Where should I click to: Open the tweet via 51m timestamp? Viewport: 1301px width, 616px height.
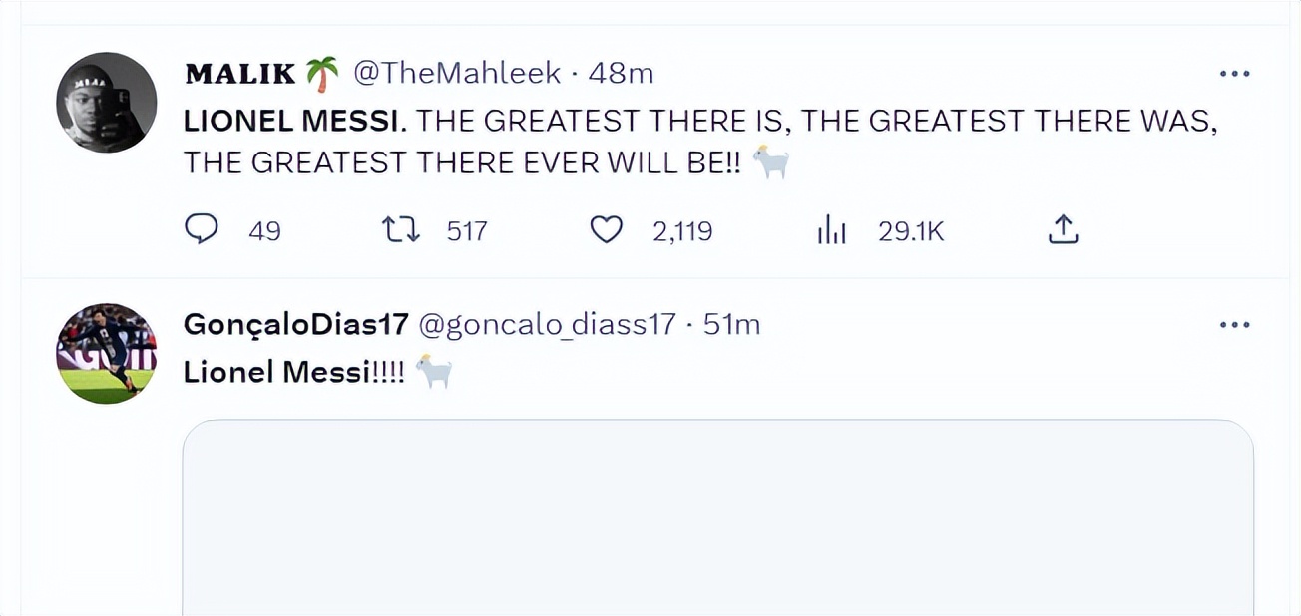(x=731, y=325)
